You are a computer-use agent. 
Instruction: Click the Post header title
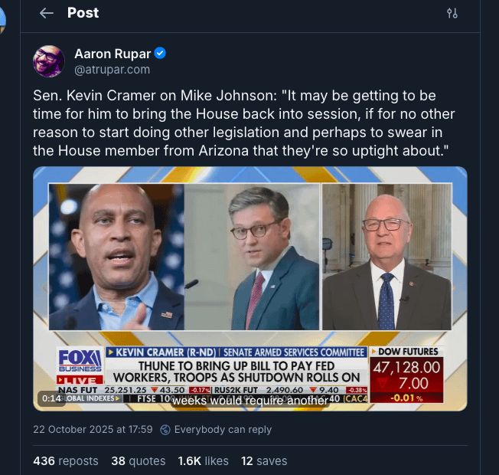pos(83,13)
